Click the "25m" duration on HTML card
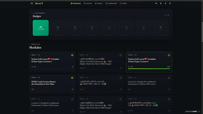The height and width of the screenshot is (114, 203). coord(32,89)
